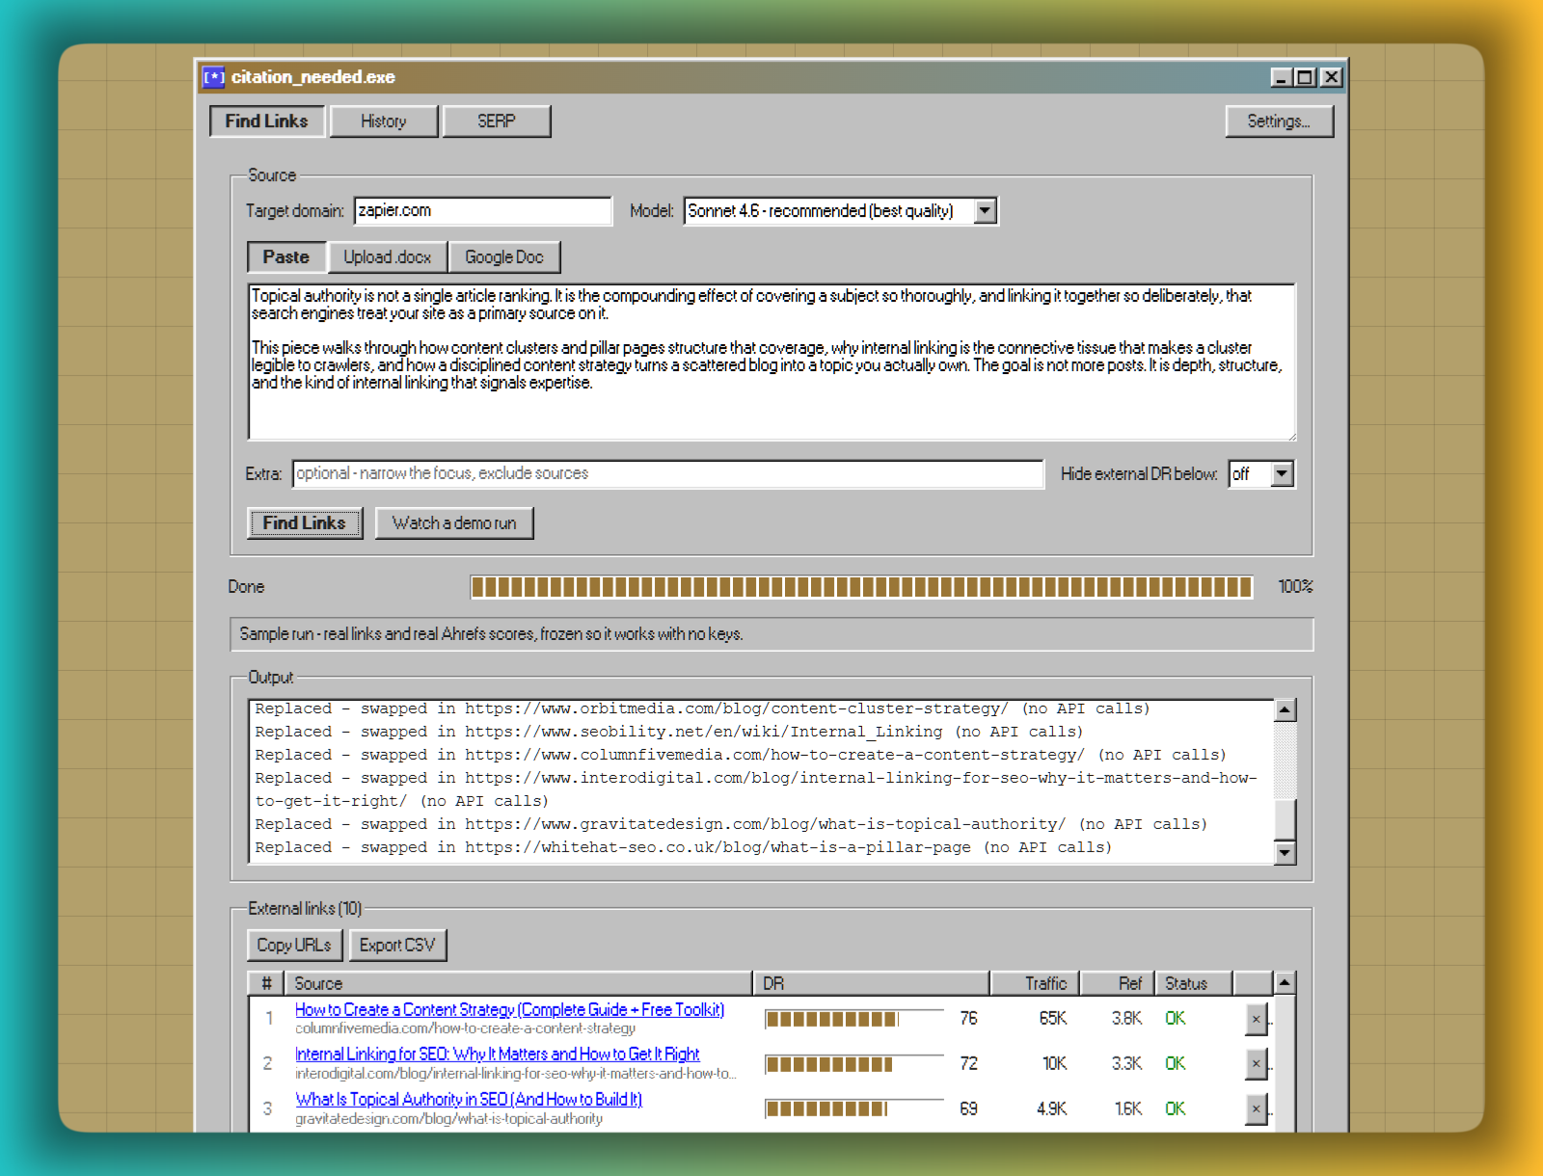
Task: Click the orbitmedia.com output log line
Action: (x=702, y=709)
